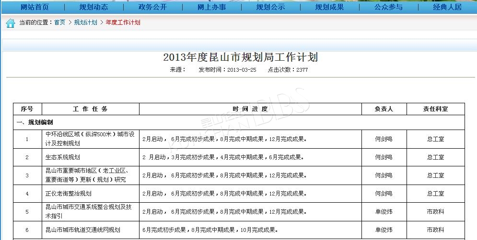Click the hit counter 点击次数：2377
Viewport: 477px width, 240px height.
tap(288, 70)
